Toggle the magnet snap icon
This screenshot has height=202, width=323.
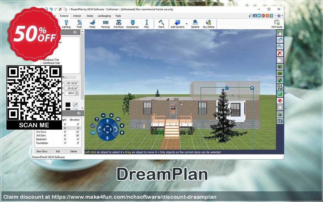(280, 101)
